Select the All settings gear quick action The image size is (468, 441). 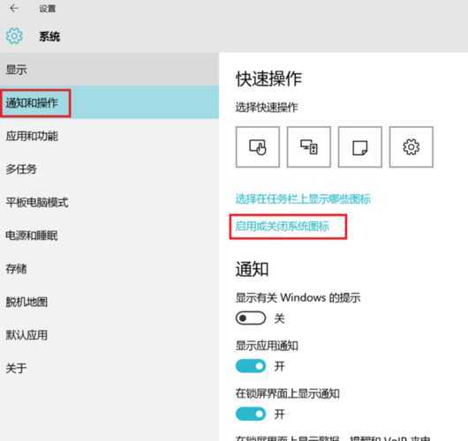pos(411,147)
